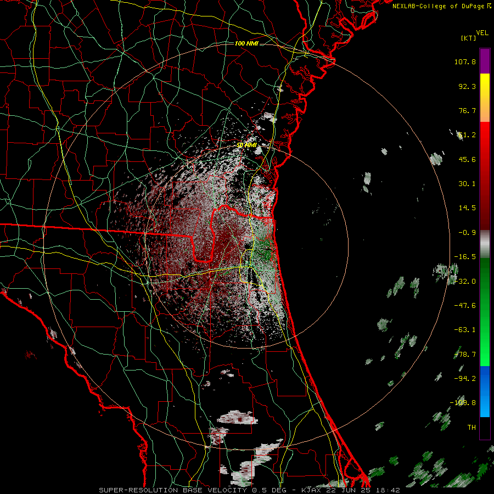494x494 pixels.
Task: Click the -109.8 velocity scale label
Action: tap(463, 403)
